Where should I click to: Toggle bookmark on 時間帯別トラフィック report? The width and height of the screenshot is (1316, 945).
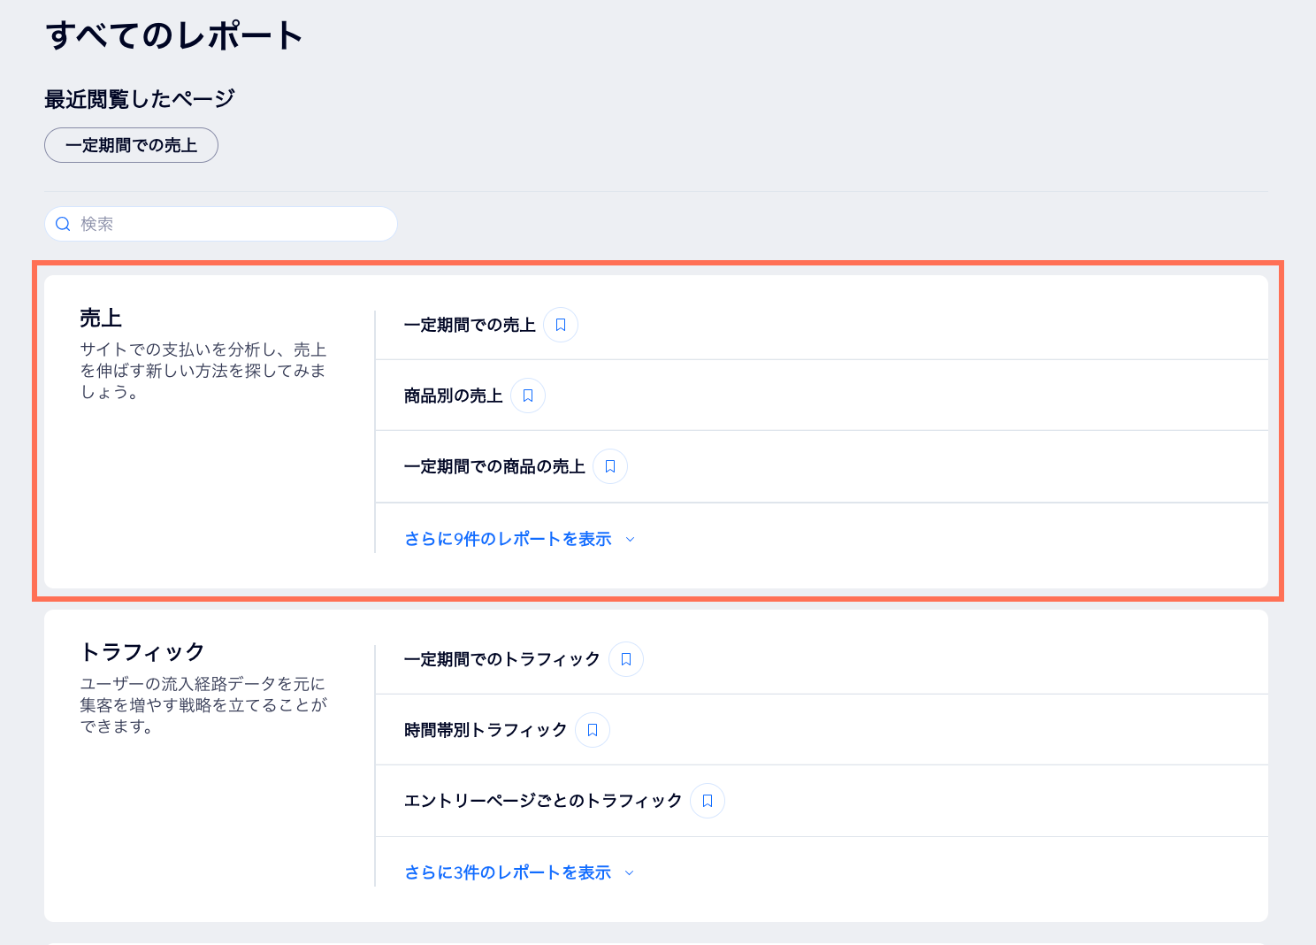coord(593,730)
